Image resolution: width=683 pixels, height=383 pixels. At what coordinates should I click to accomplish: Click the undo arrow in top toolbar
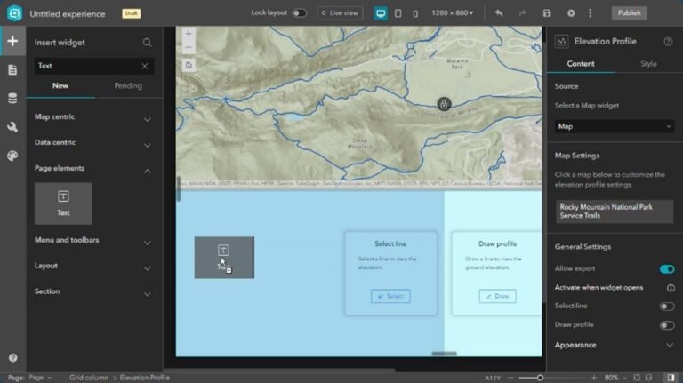pyautogui.click(x=499, y=13)
